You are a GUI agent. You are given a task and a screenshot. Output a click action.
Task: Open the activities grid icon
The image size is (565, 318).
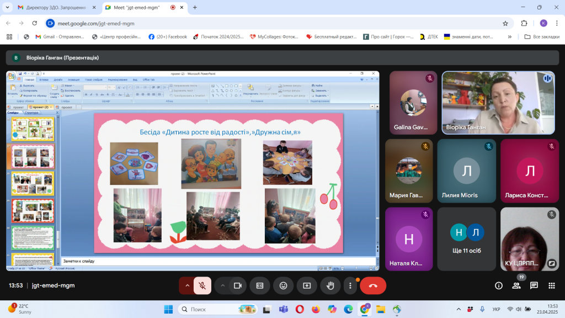pos(552,285)
